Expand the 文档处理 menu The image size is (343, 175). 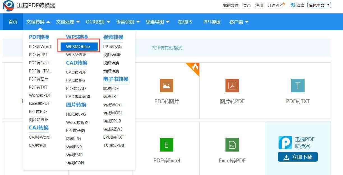68,22
